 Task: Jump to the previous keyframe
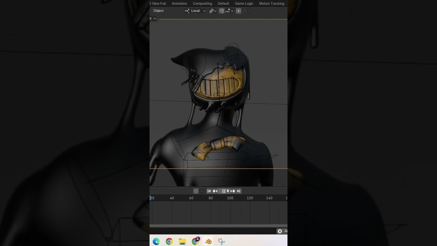215,191
